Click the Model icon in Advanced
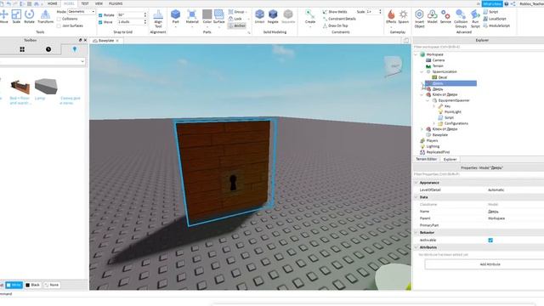544x306 pixels. click(433, 16)
